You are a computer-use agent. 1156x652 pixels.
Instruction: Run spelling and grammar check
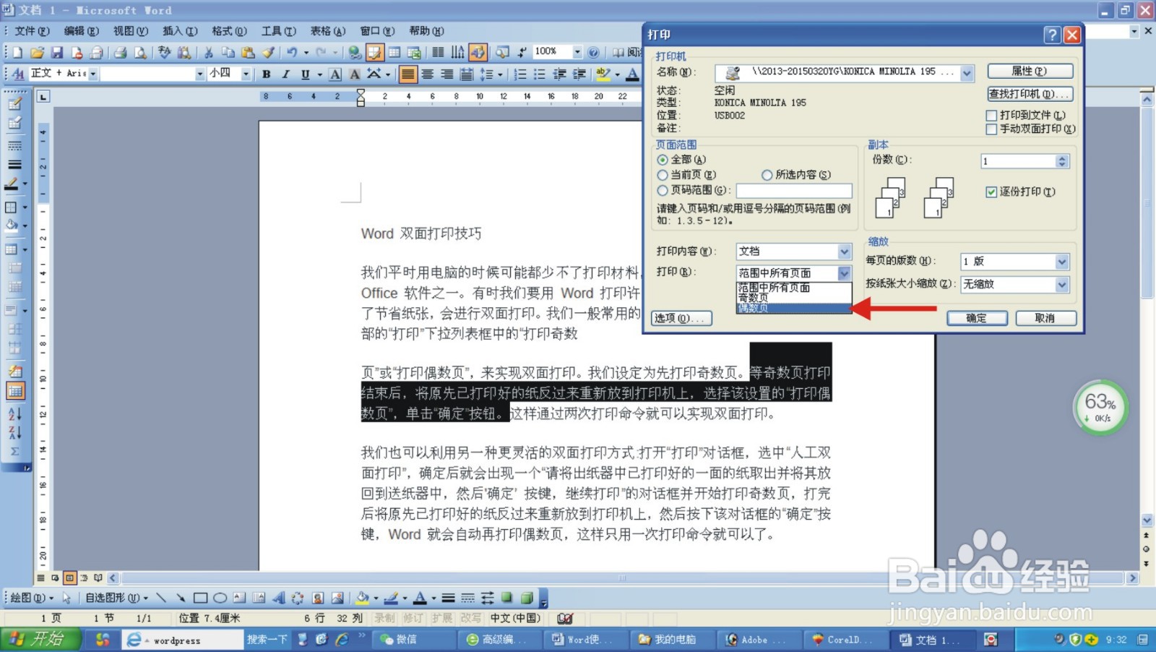click(165, 53)
